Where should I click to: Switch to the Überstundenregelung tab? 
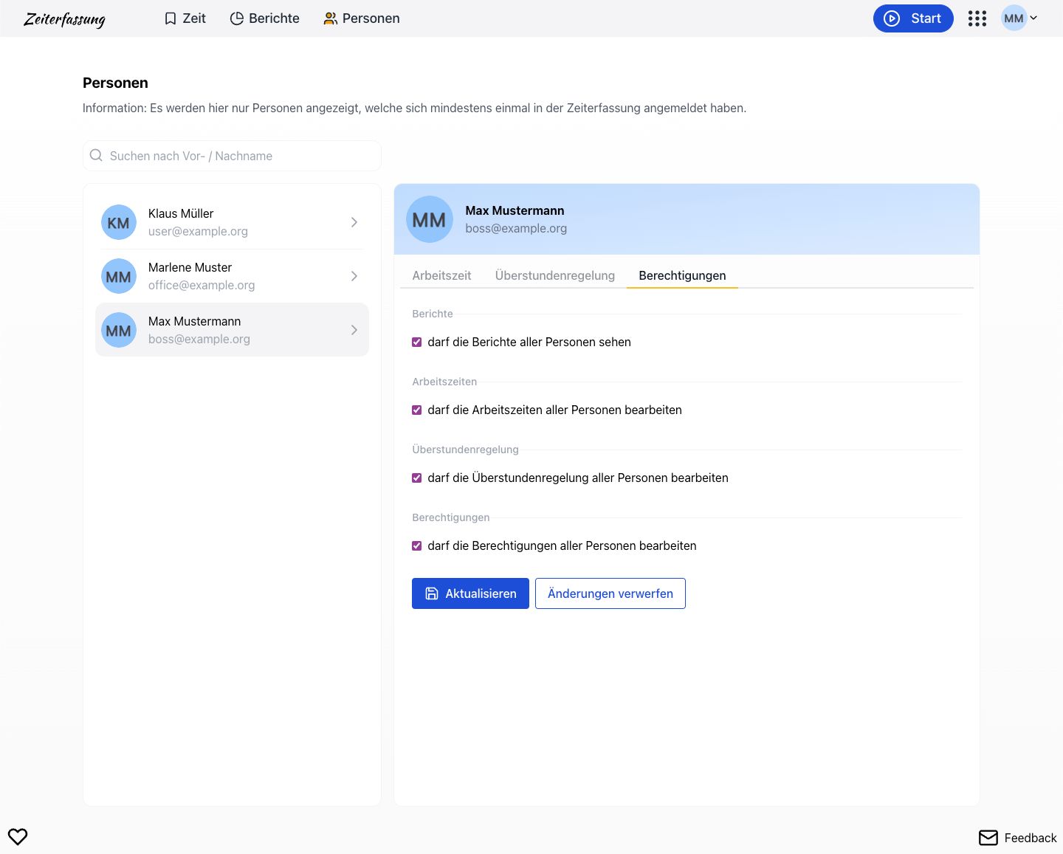554,275
